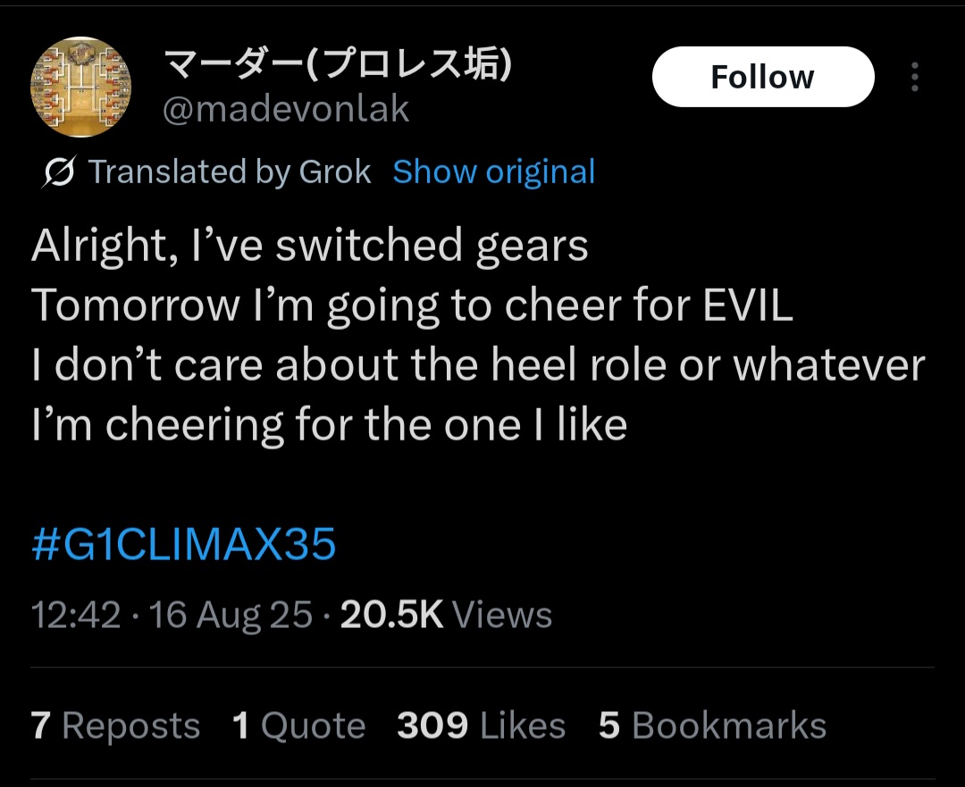Image resolution: width=965 pixels, height=787 pixels.
Task: Open the #G1CLIMAX35 hashtag
Action: (184, 544)
